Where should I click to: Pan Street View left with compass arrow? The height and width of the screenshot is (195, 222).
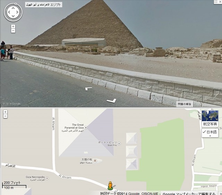point(9,12)
